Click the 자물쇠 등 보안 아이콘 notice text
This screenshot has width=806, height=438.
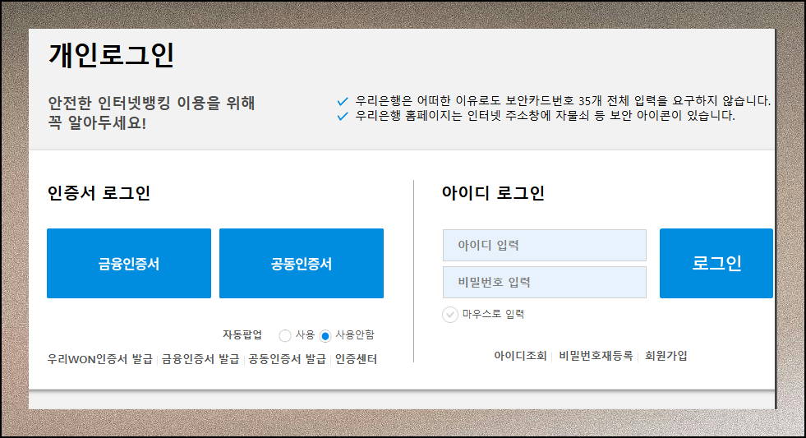pyautogui.click(x=545, y=116)
